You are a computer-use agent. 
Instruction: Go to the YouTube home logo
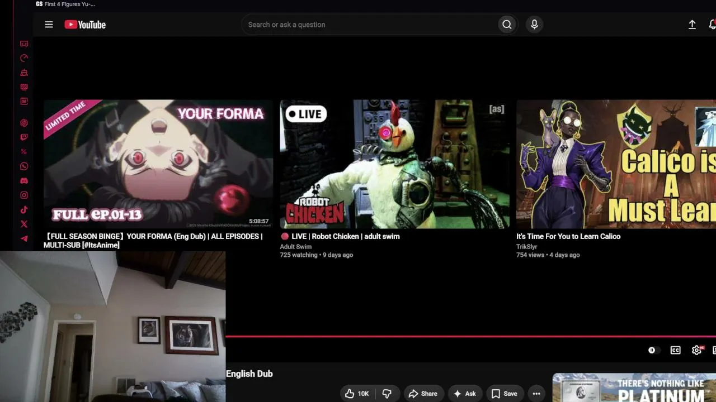(x=85, y=25)
